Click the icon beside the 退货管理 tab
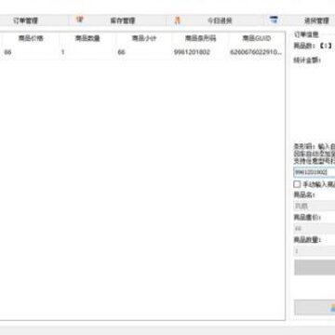The height and width of the screenshot is (335, 335). tap(274, 20)
